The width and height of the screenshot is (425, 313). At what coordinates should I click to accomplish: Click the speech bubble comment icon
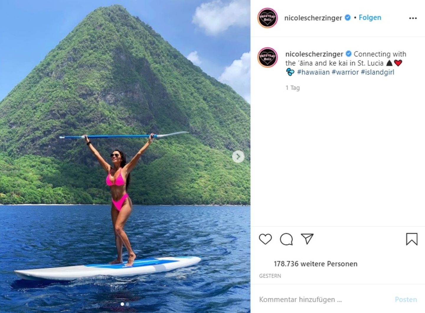(x=286, y=239)
